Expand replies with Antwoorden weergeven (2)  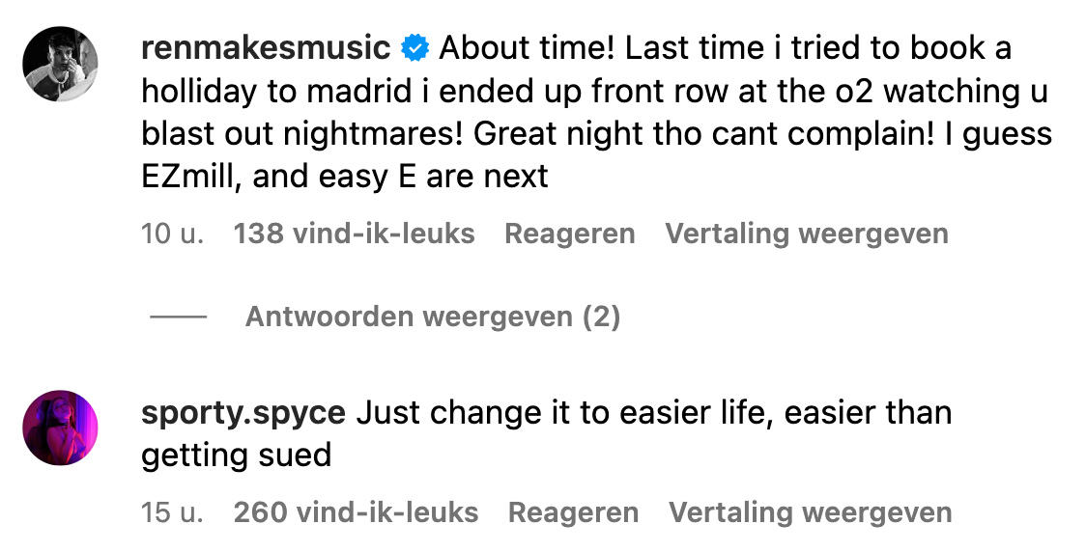(432, 317)
